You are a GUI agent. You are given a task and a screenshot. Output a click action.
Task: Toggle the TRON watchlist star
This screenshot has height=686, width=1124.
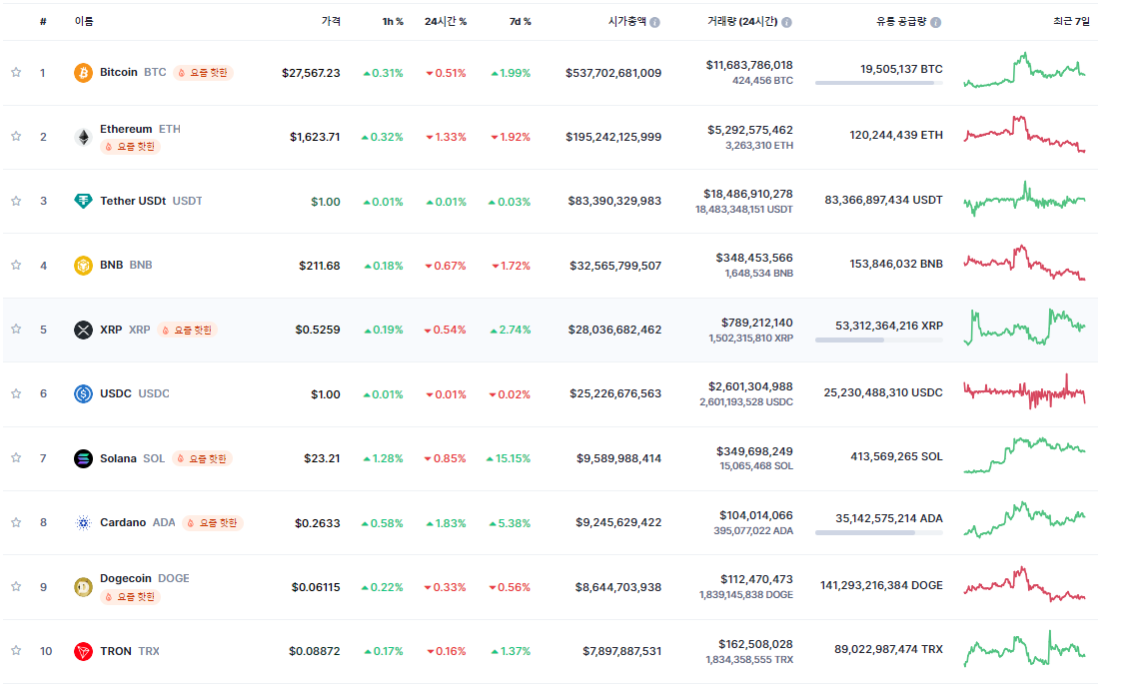(16, 650)
